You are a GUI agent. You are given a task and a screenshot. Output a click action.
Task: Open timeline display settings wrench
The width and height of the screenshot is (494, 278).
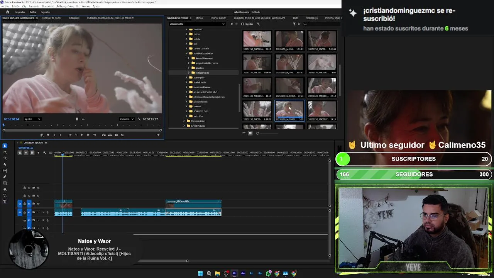pos(44,153)
